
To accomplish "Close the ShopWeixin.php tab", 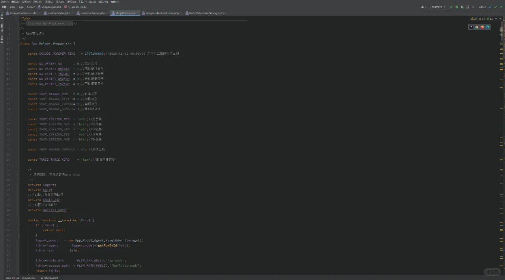I will point(138,13).
